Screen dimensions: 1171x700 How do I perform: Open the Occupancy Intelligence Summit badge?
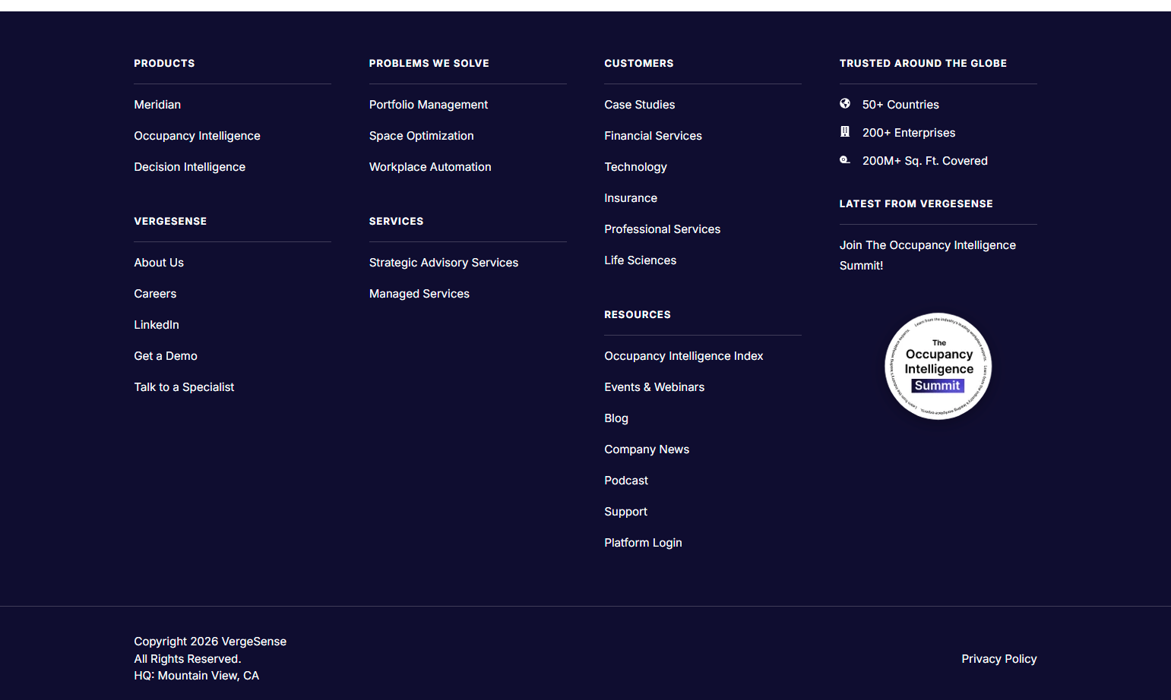tap(938, 367)
